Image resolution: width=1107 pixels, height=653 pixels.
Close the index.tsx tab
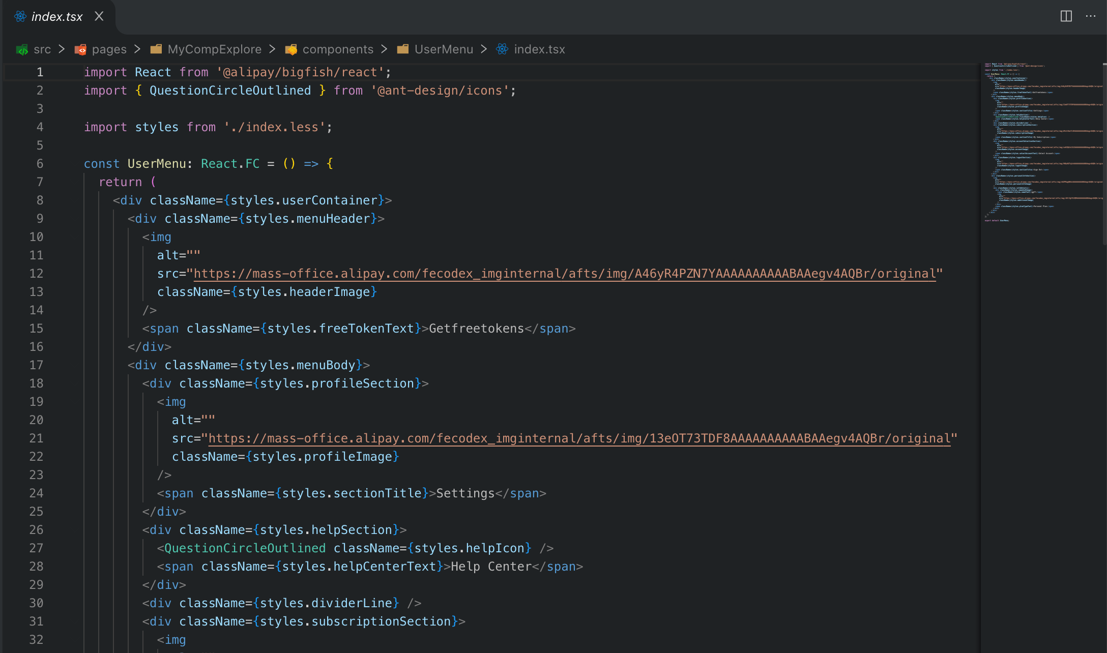point(99,16)
